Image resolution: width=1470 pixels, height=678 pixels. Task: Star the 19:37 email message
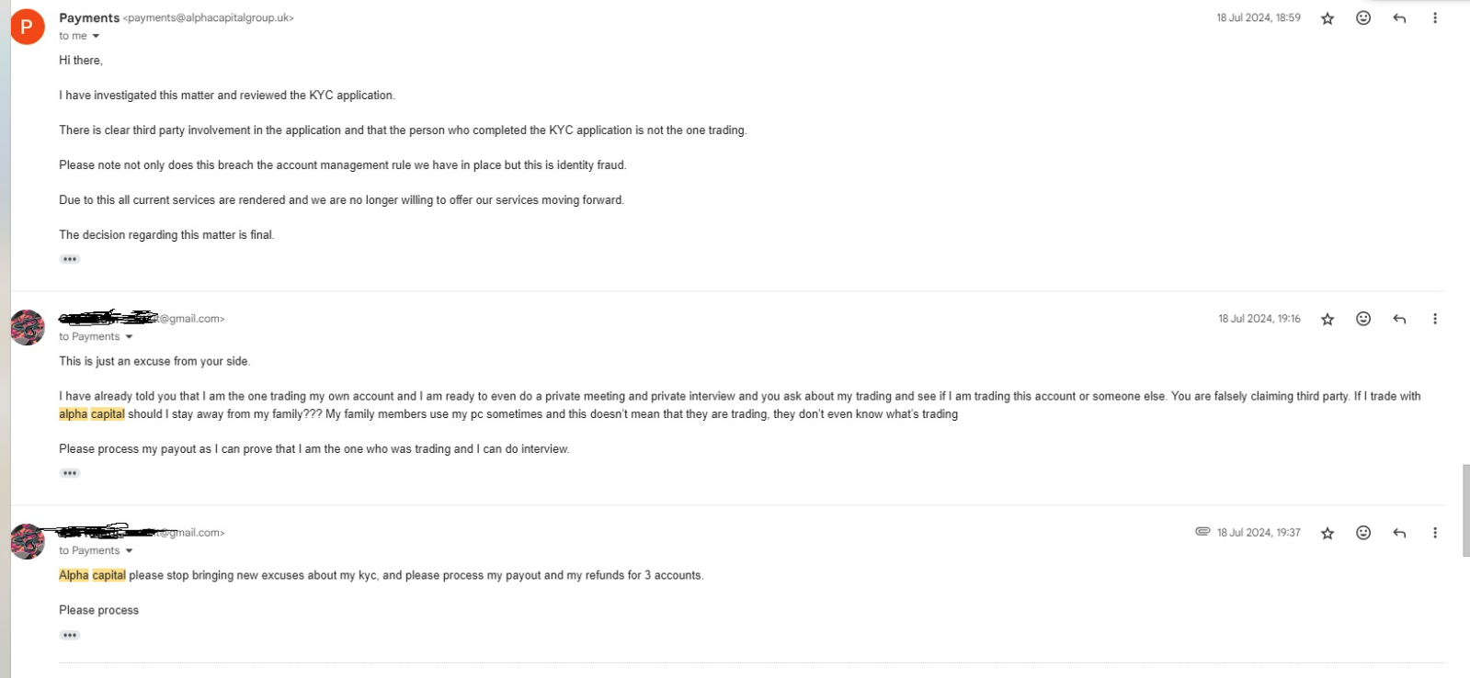[1328, 534]
